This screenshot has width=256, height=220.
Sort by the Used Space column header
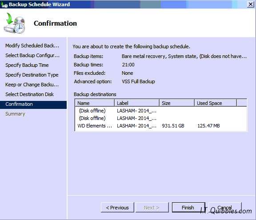pyautogui.click(x=216, y=103)
